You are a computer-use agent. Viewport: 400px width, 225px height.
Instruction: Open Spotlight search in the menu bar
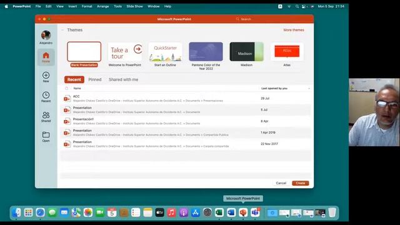[x=297, y=6]
